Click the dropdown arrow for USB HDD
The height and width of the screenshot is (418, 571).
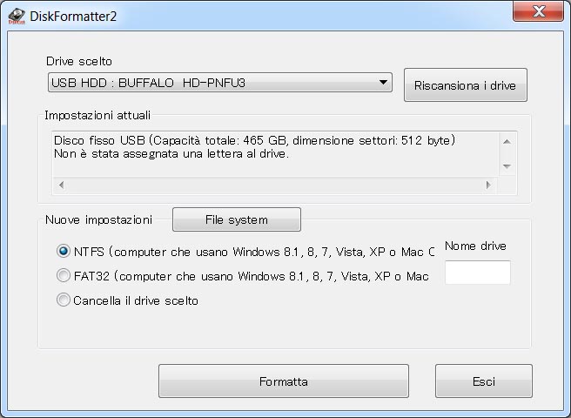pyautogui.click(x=383, y=83)
